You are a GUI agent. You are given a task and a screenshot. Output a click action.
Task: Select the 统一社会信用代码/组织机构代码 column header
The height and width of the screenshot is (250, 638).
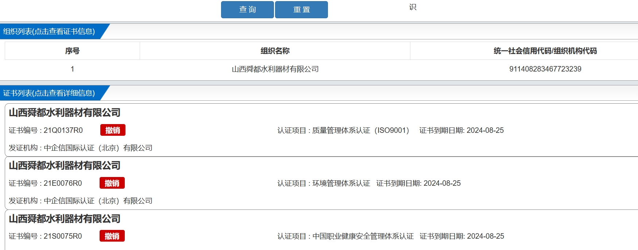pyautogui.click(x=545, y=51)
